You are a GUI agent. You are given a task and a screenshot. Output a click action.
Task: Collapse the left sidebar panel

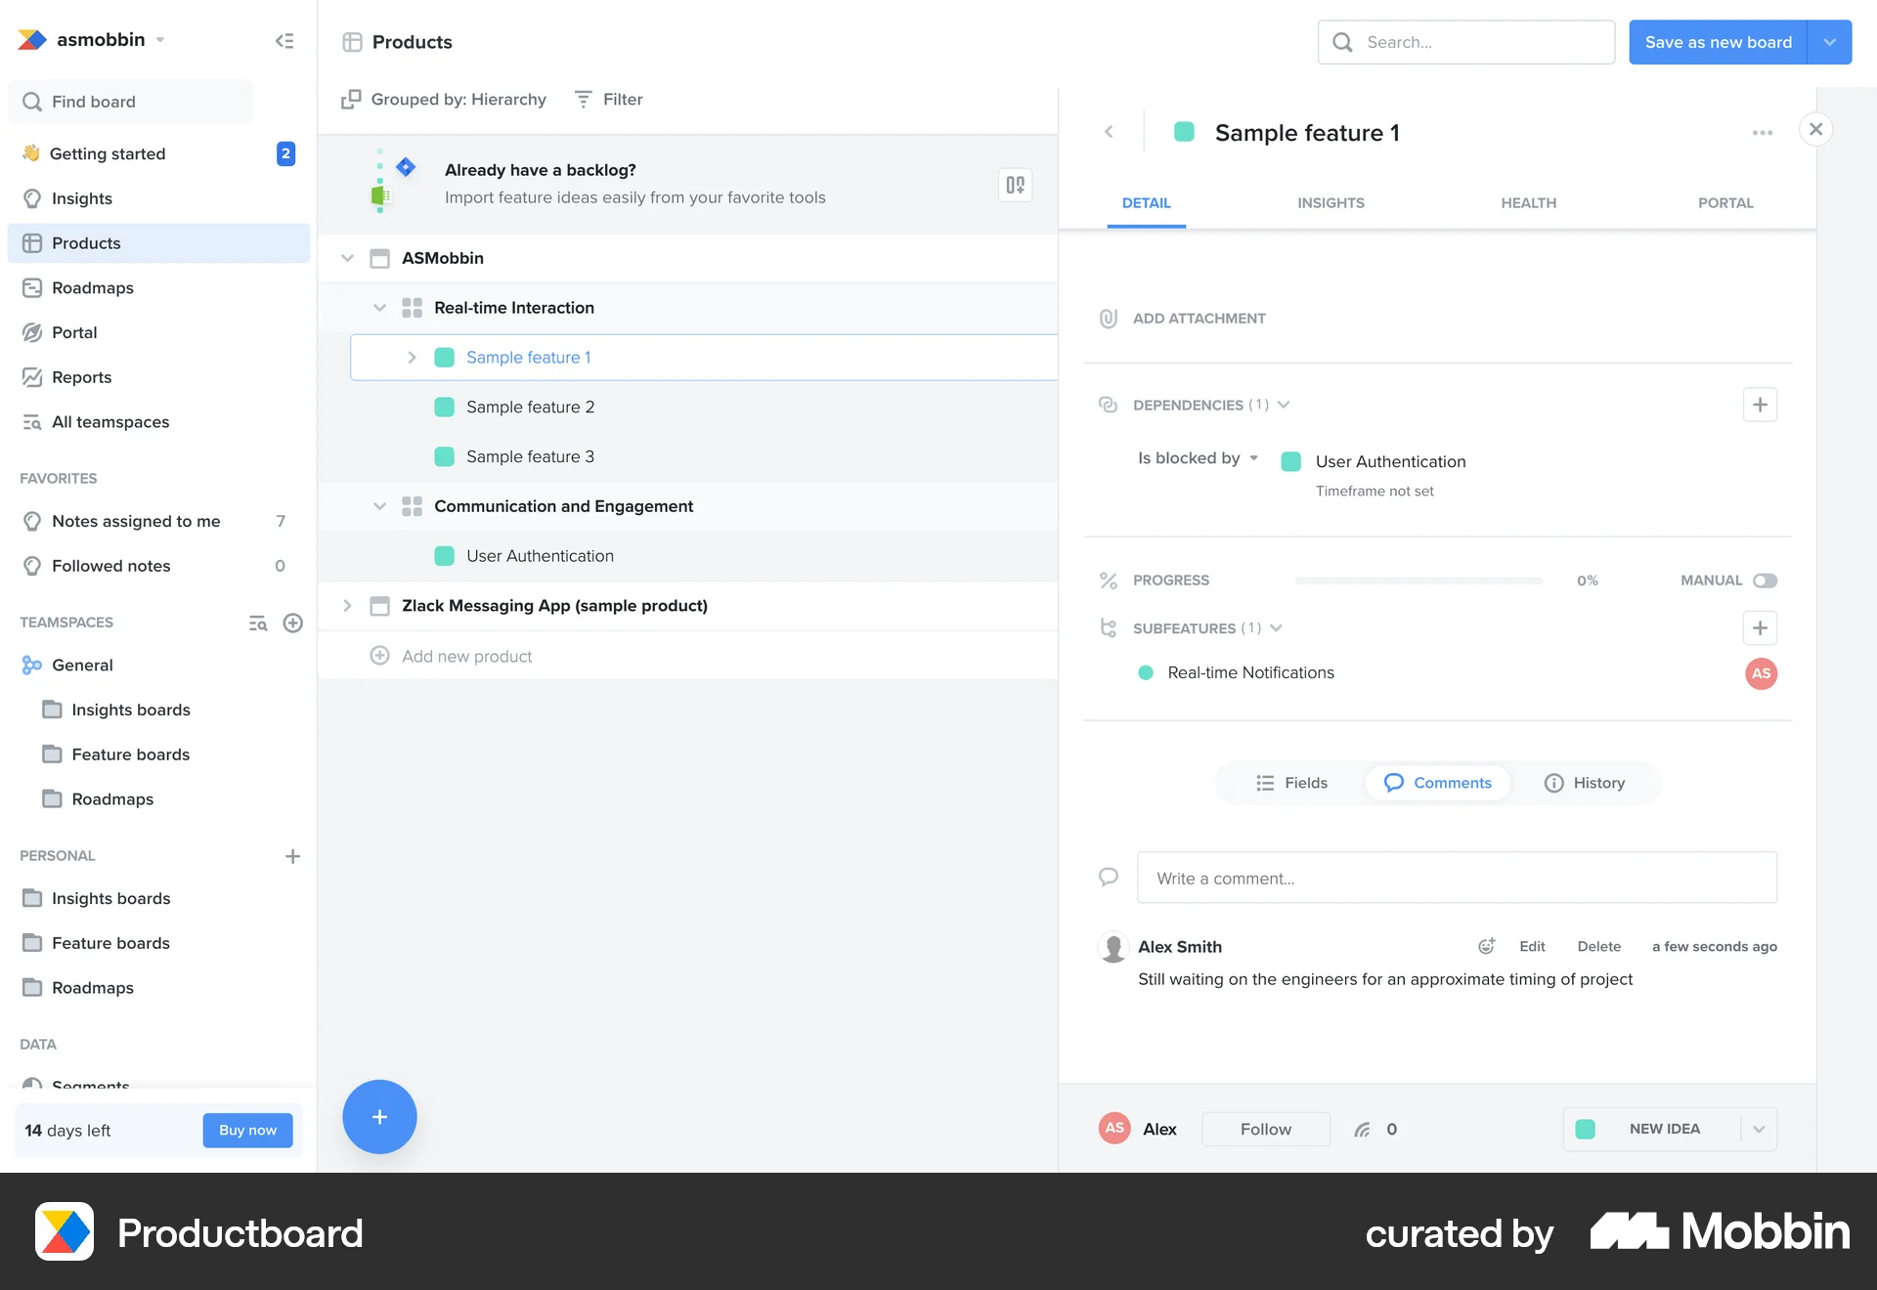284,40
